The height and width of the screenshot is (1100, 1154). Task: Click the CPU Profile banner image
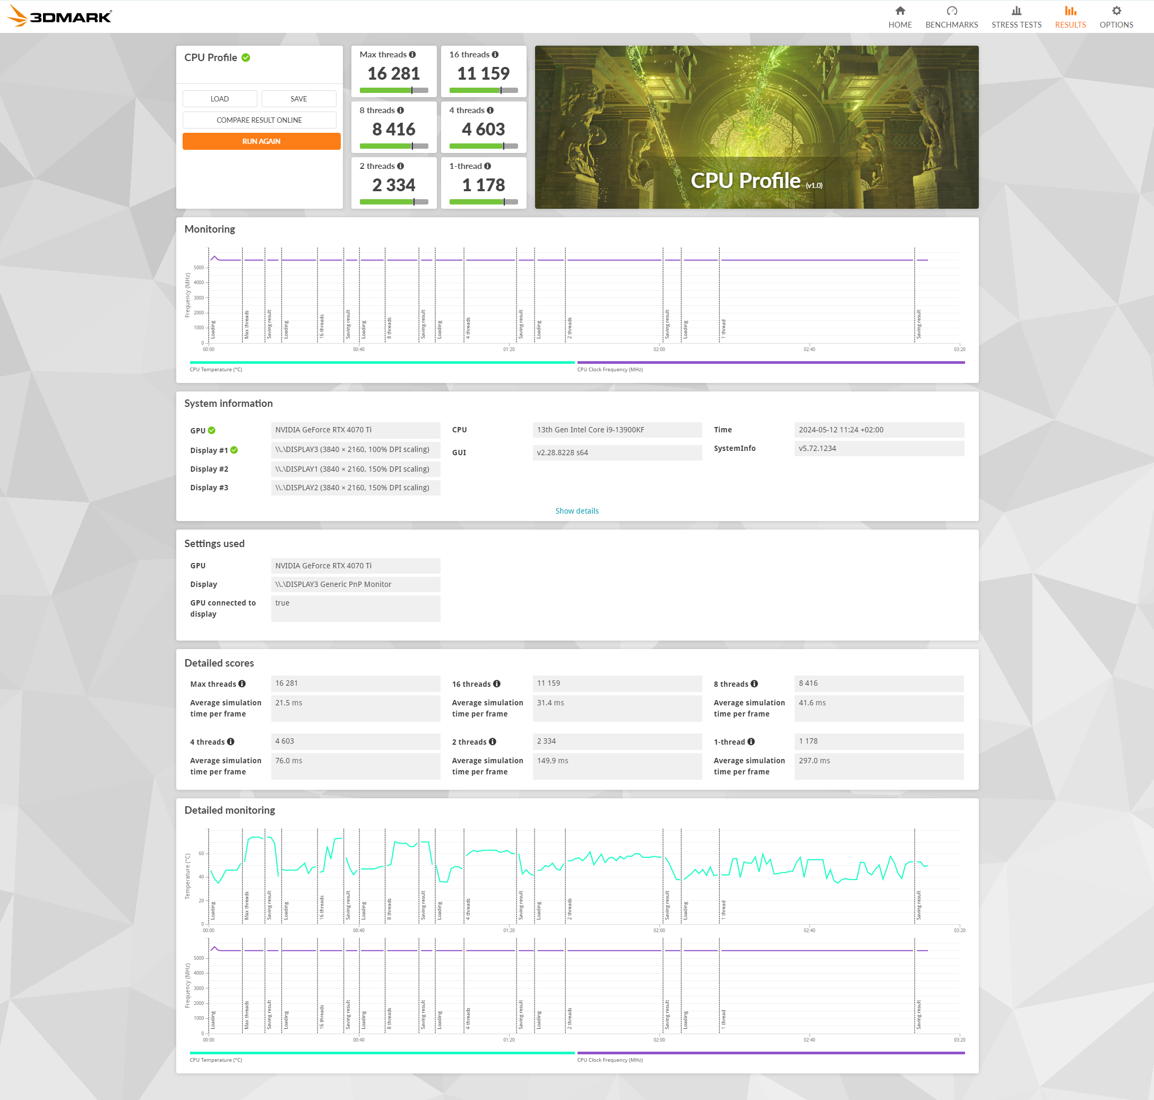click(x=756, y=128)
